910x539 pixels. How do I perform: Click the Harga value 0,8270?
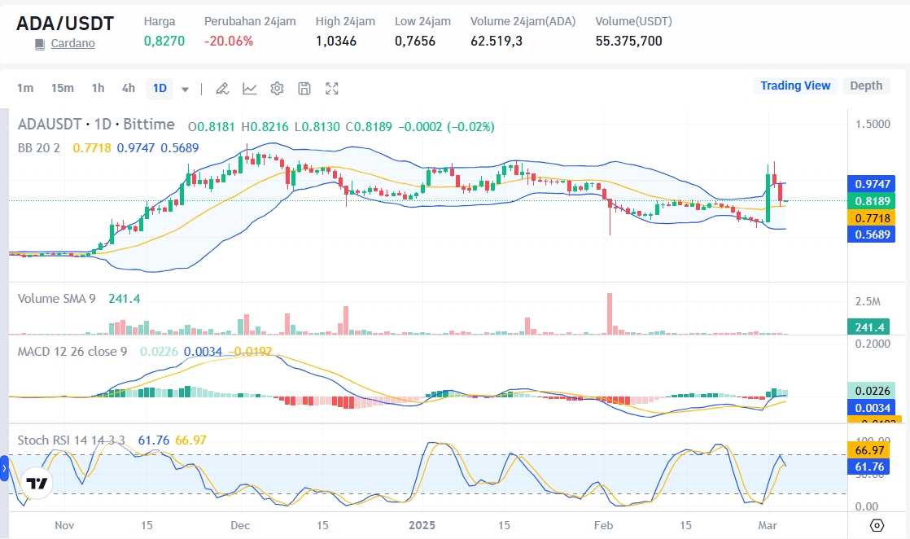tap(164, 42)
